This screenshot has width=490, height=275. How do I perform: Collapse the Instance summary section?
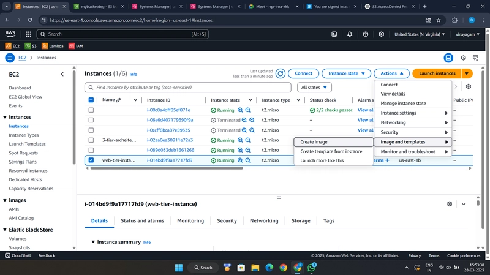click(93, 242)
